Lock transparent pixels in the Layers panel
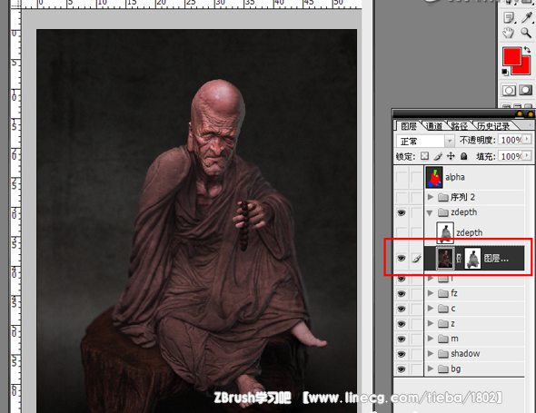The width and height of the screenshot is (536, 413). [424, 156]
